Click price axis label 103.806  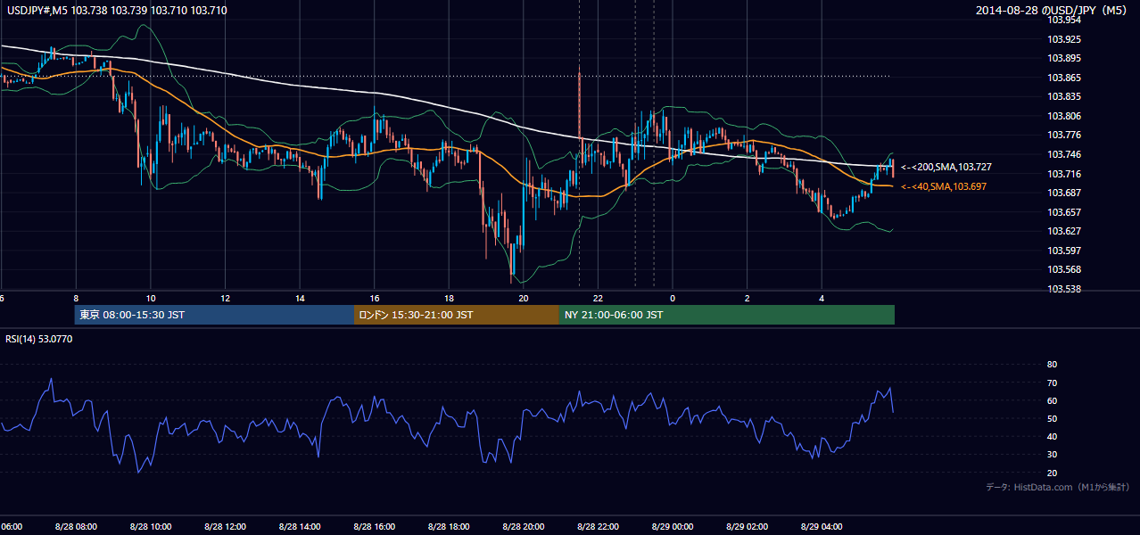pos(1064,116)
